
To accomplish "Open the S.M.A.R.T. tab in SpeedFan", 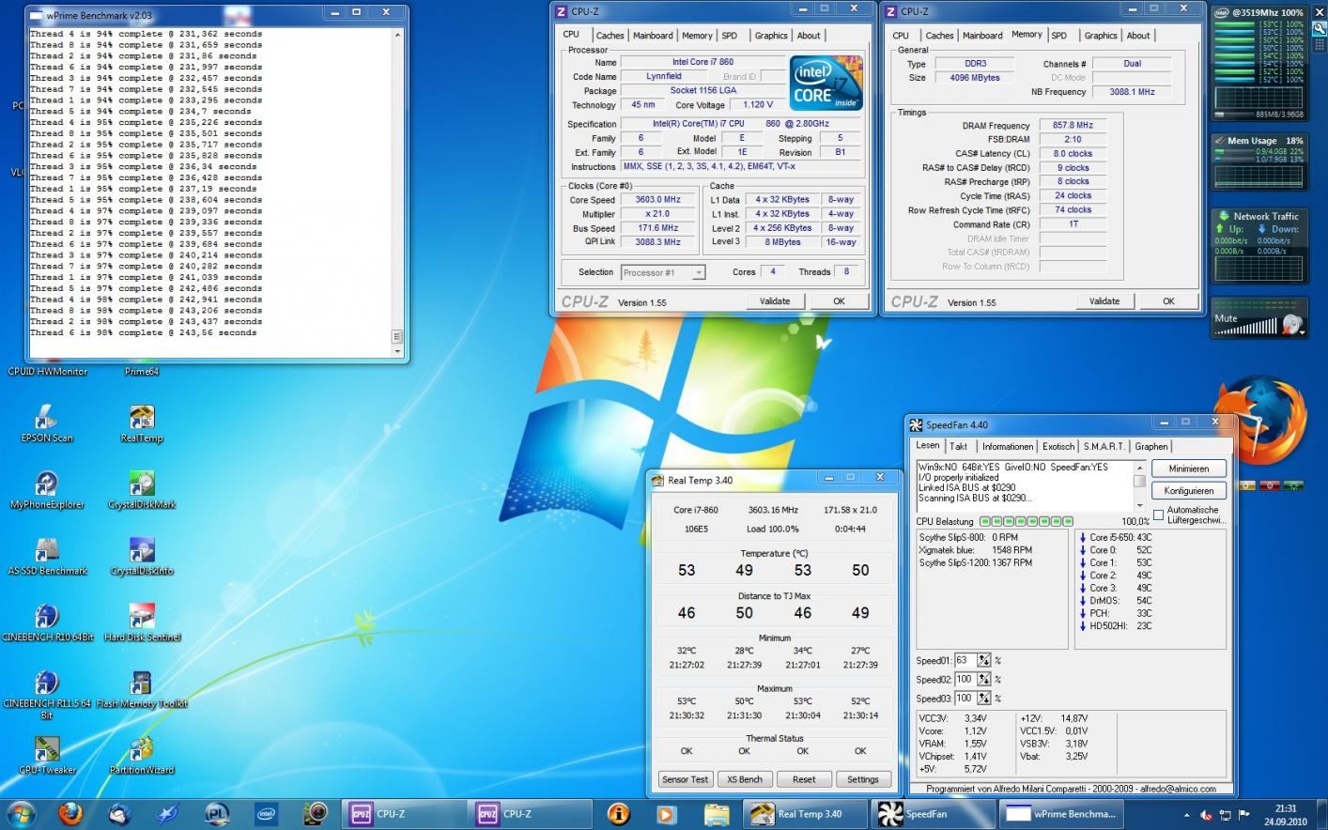I will [x=1104, y=447].
